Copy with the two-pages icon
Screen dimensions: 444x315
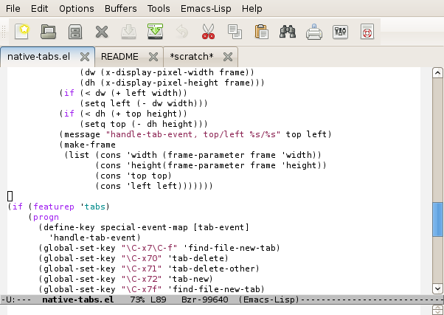click(x=235, y=32)
